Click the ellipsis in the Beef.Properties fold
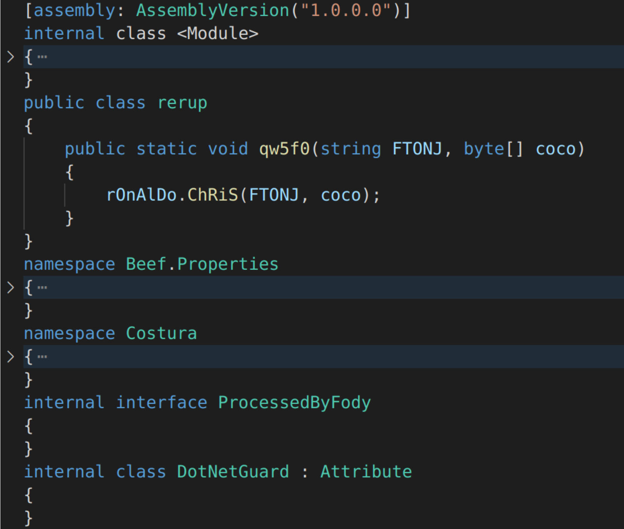The width and height of the screenshot is (624, 529). tap(42, 288)
